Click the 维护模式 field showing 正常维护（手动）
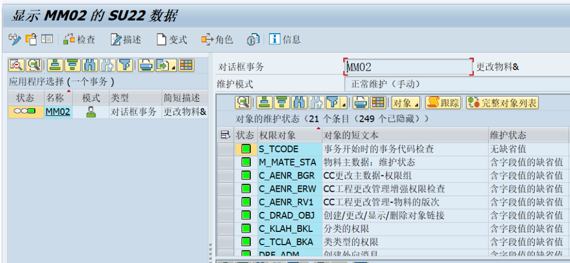 click(x=457, y=84)
